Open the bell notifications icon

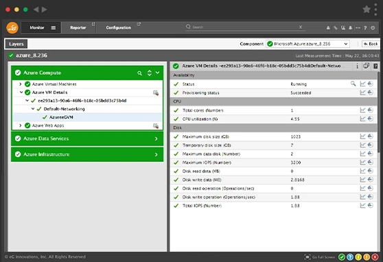point(351,28)
